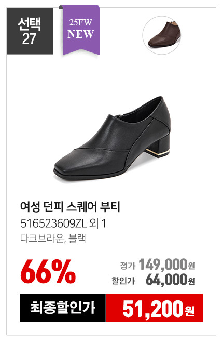Click the NEW text in the purple ribbon

click(x=81, y=34)
